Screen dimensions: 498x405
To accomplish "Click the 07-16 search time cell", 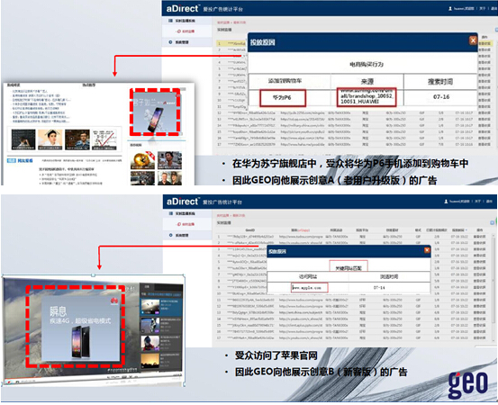I will pos(441,97).
